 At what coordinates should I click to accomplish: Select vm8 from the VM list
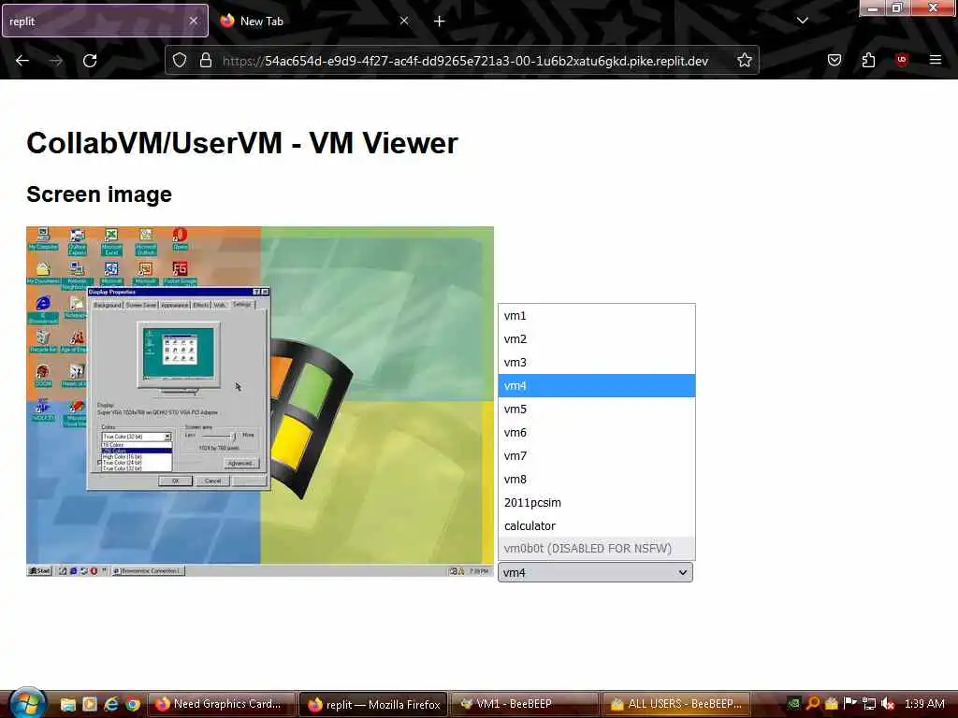596,480
